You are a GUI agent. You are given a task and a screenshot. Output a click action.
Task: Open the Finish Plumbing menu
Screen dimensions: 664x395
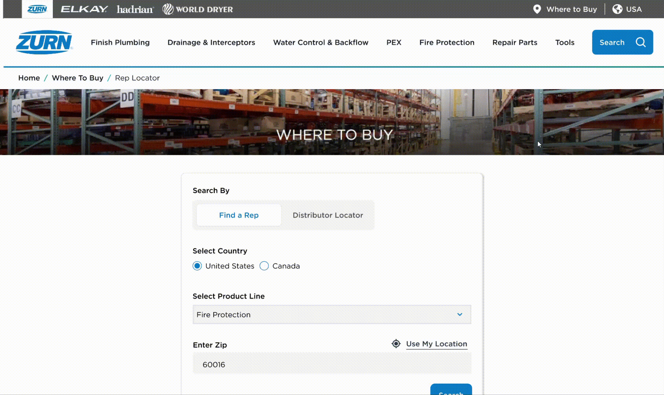(120, 42)
